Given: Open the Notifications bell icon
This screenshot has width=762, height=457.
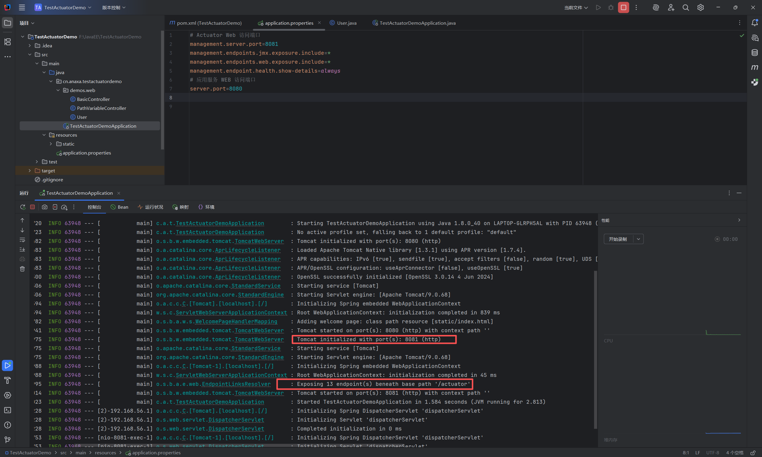Looking at the screenshot, I should coord(754,23).
